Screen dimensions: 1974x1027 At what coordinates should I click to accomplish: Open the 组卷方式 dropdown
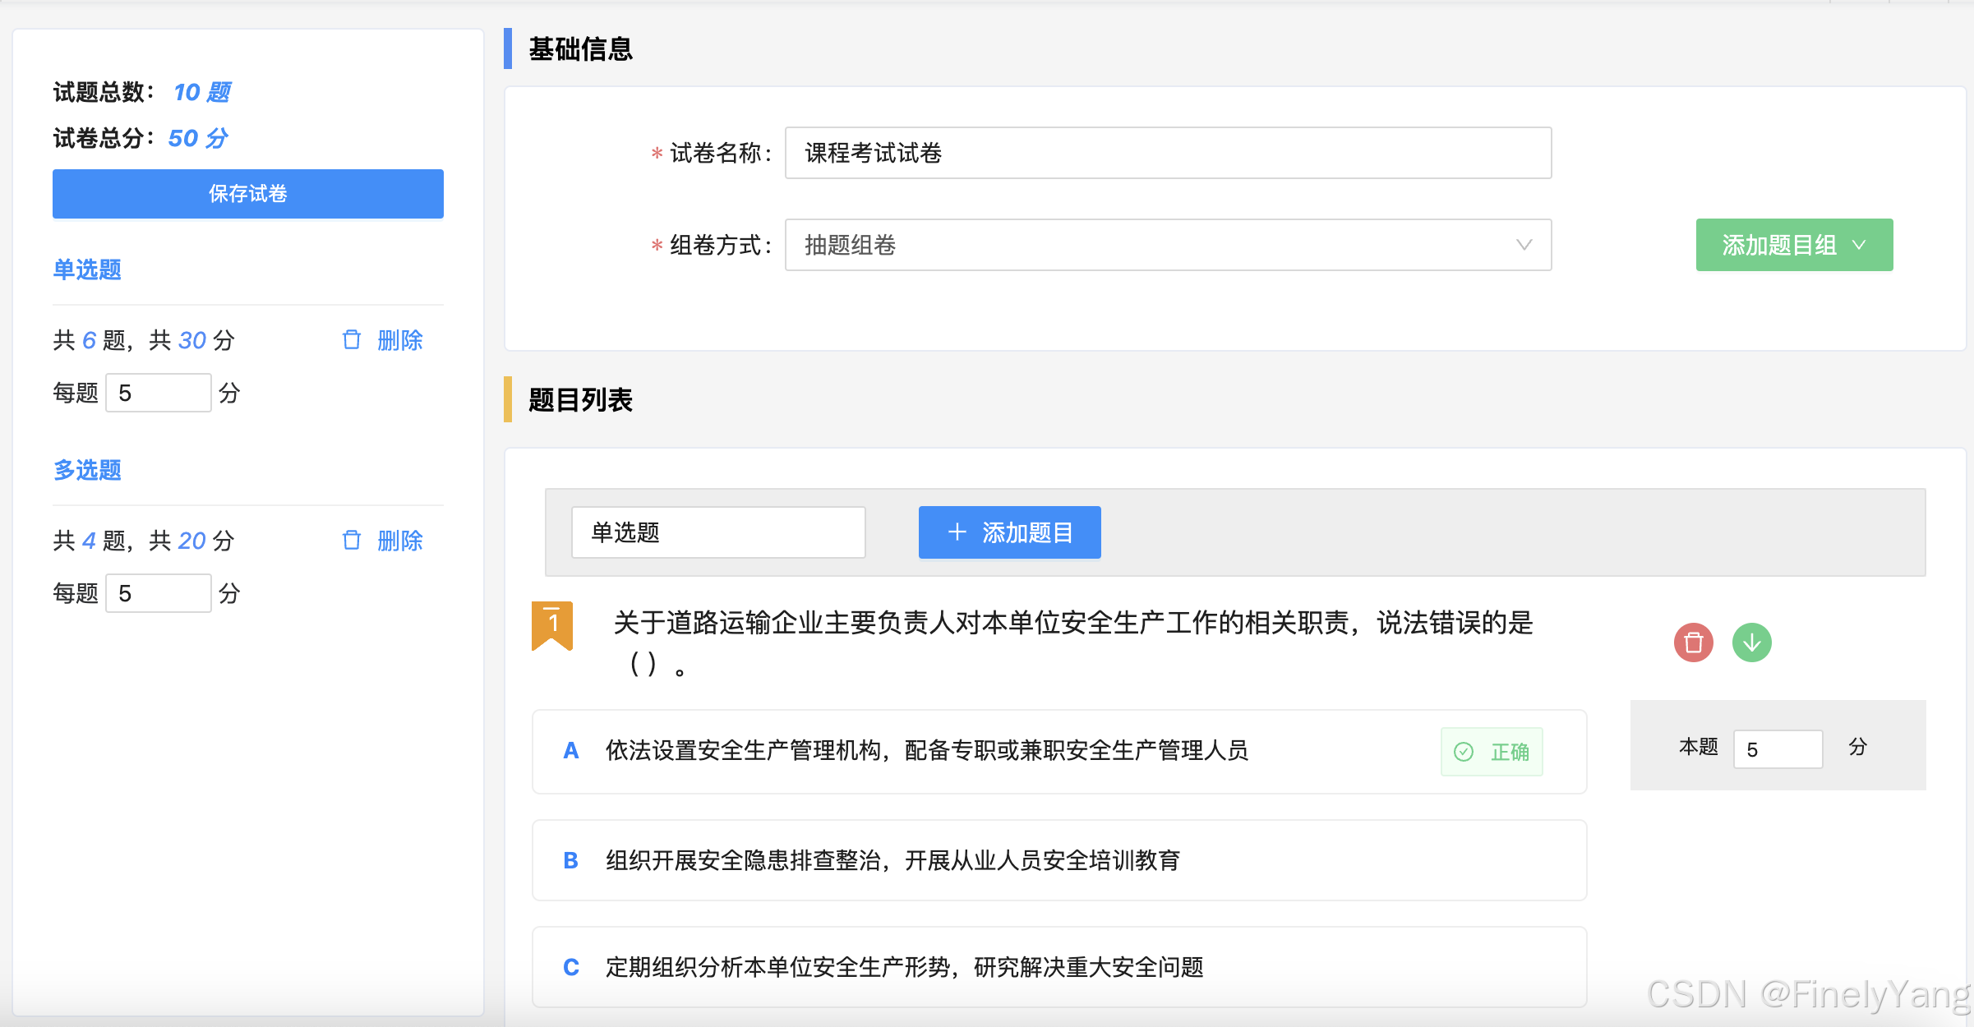[1167, 245]
